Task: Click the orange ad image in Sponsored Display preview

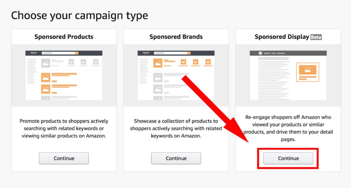Action: coord(307,70)
